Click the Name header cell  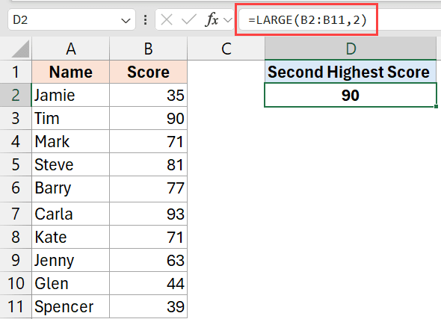(71, 72)
